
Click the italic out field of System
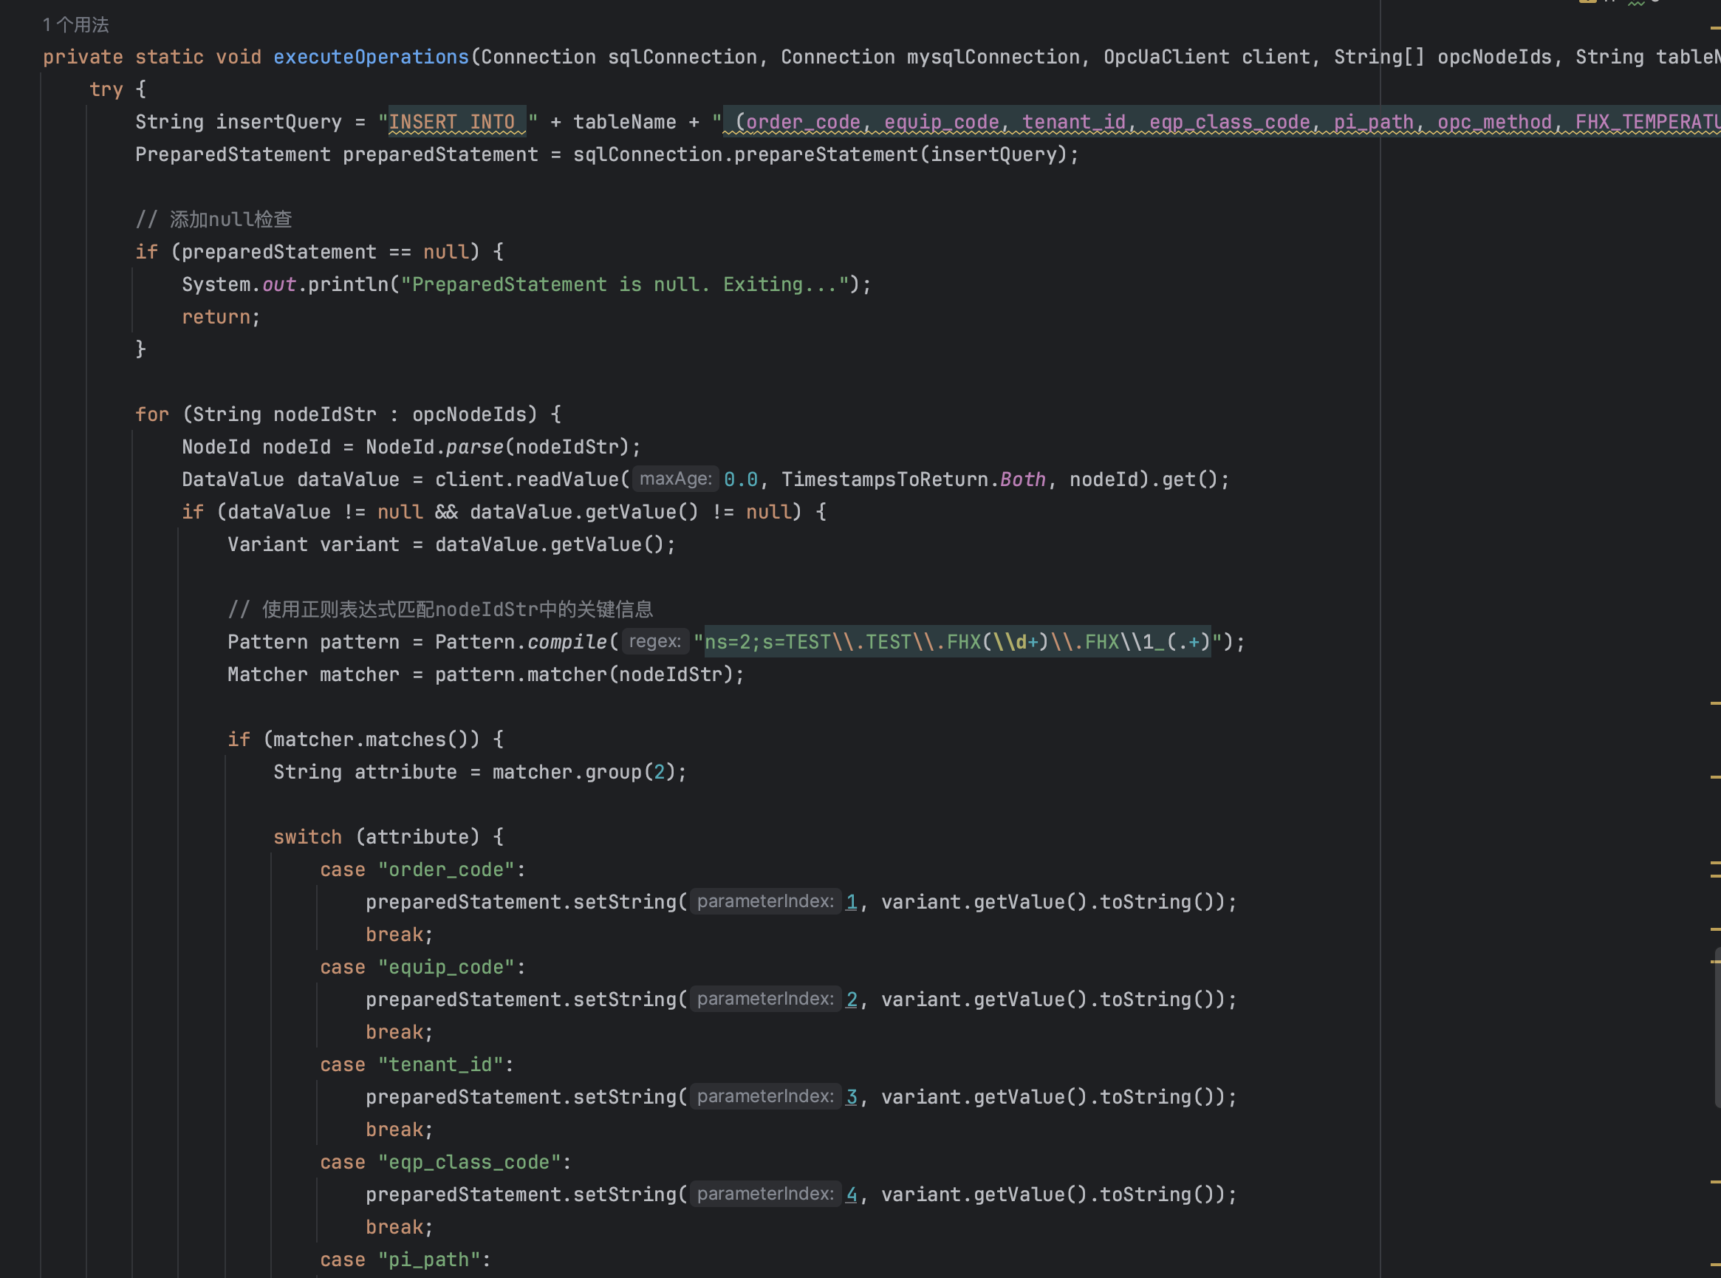coord(278,284)
